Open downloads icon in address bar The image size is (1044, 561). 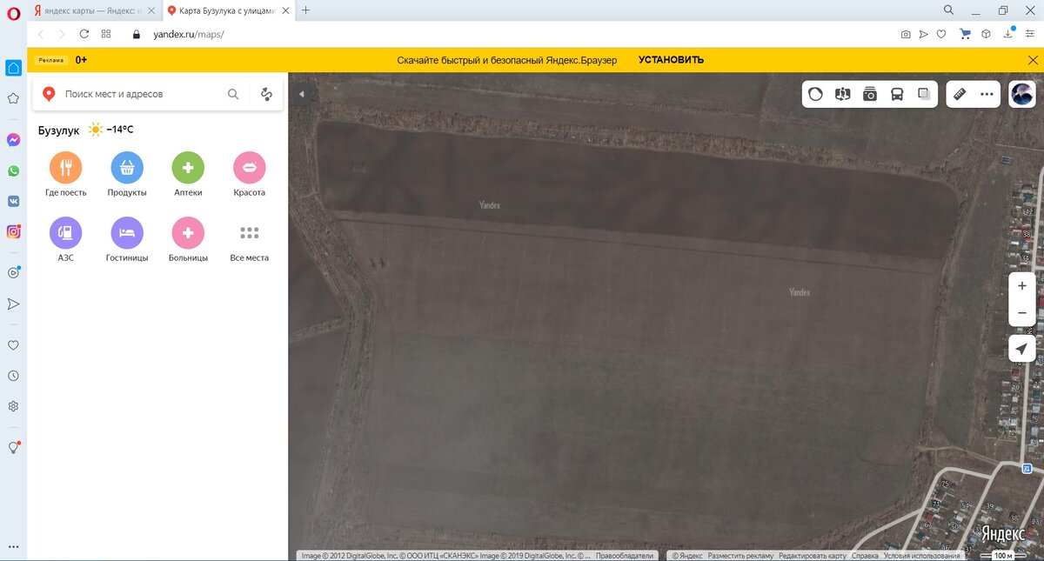(1009, 34)
